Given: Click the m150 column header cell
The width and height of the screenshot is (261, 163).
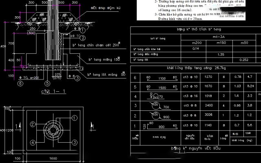Looking at the screenshot, I should 221,43.
